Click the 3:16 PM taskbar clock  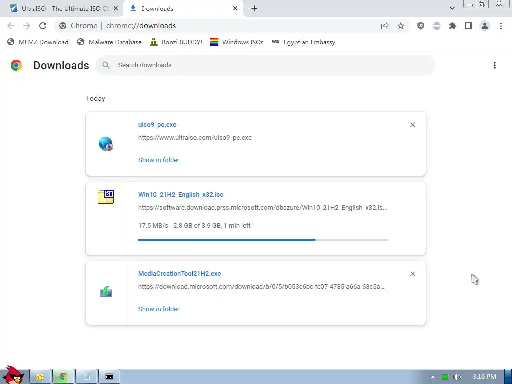point(484,377)
